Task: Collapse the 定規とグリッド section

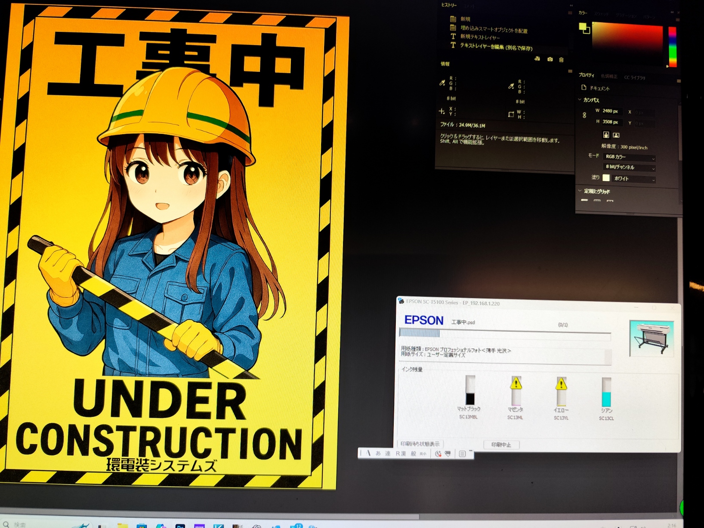Action: [580, 191]
